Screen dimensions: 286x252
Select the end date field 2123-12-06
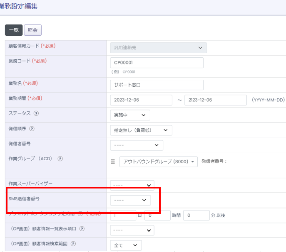(x=215, y=100)
